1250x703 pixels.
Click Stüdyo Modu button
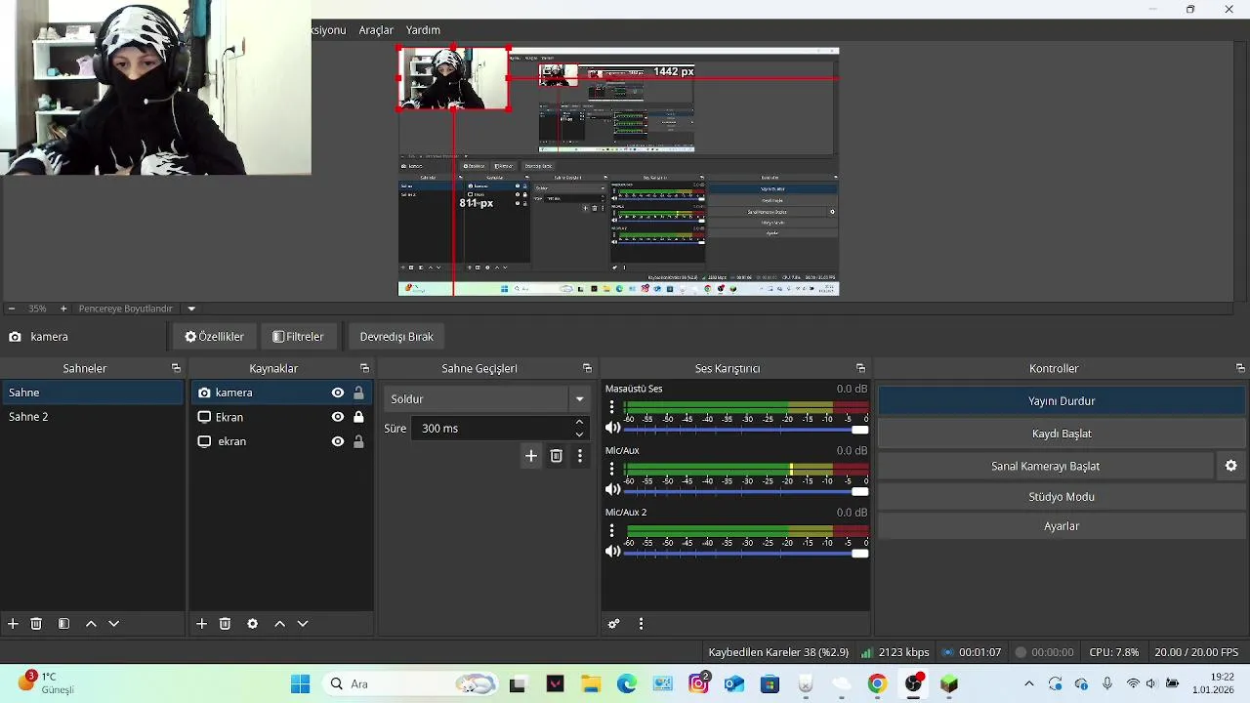click(x=1062, y=496)
